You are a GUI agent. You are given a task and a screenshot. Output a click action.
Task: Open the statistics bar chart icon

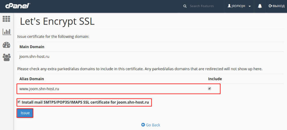coord(6,32)
